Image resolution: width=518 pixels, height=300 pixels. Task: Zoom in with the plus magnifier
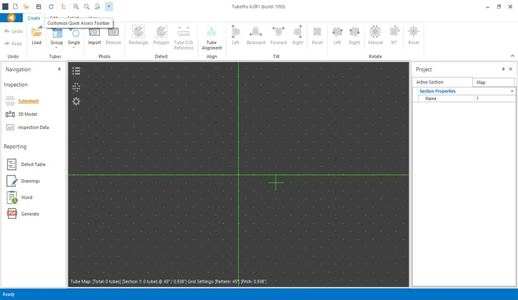point(76,6)
